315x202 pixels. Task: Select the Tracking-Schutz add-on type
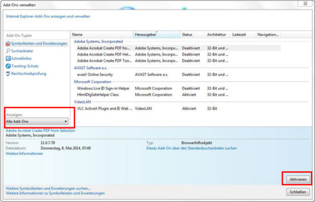click(24, 66)
